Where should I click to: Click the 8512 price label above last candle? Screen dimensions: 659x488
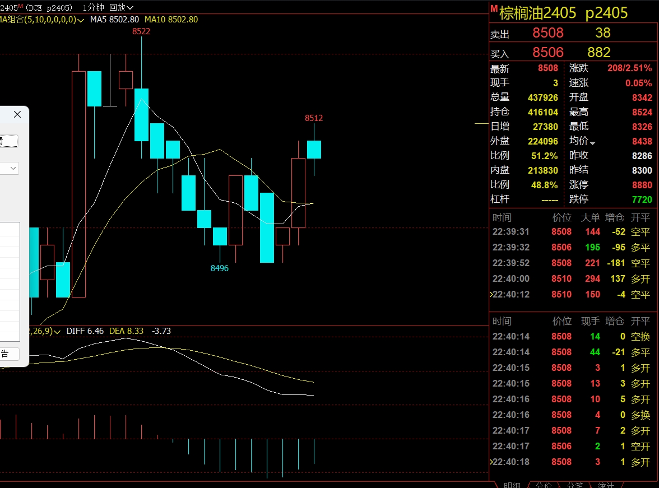(x=314, y=118)
